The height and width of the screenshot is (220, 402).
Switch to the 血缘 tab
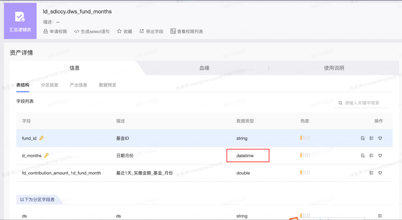click(204, 68)
